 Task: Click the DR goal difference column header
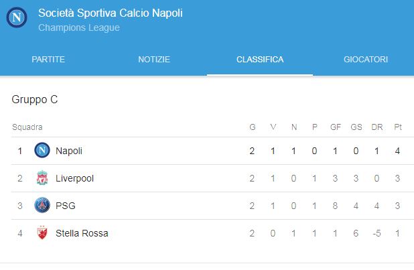[x=376, y=127]
